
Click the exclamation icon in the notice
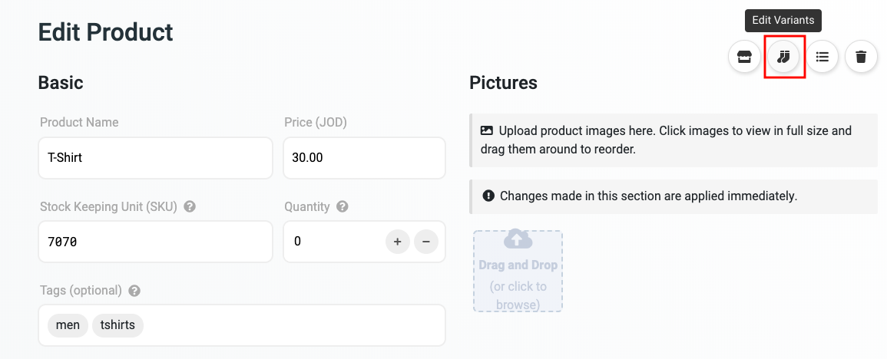pyautogui.click(x=488, y=196)
